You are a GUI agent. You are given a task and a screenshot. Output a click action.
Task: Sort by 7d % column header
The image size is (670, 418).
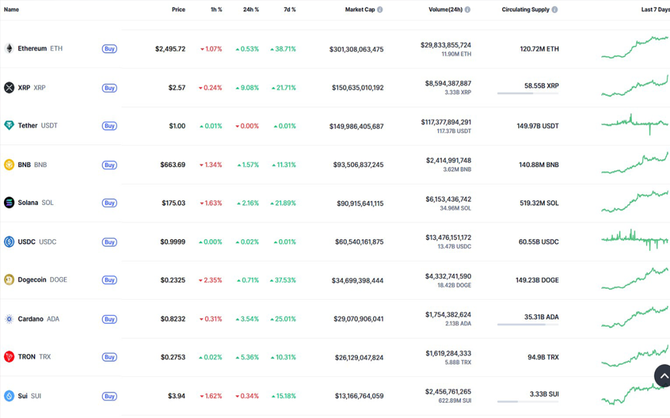click(289, 10)
